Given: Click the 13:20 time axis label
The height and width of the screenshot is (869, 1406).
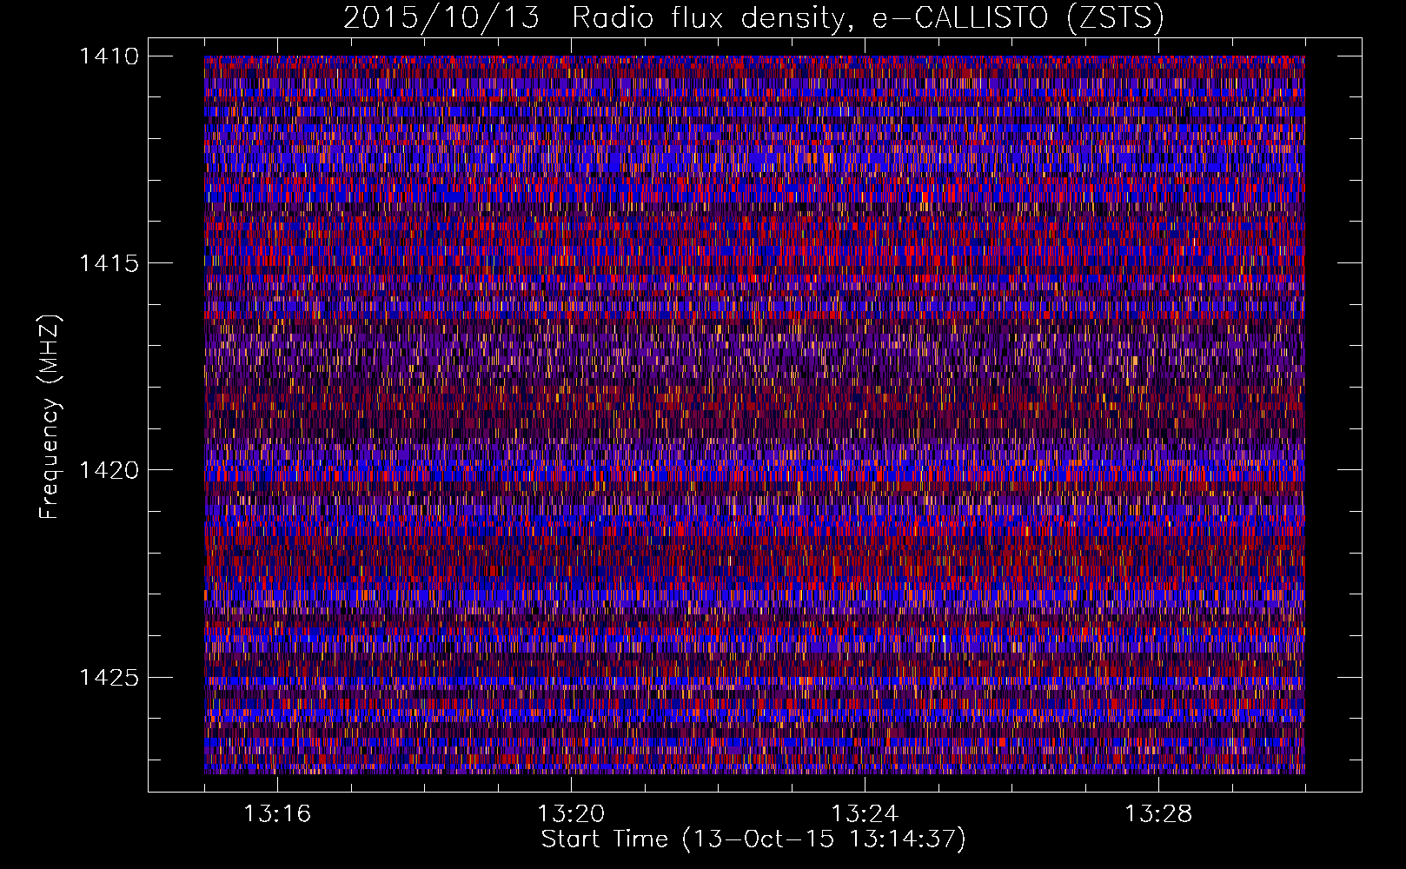Looking at the screenshot, I should pos(571,814).
